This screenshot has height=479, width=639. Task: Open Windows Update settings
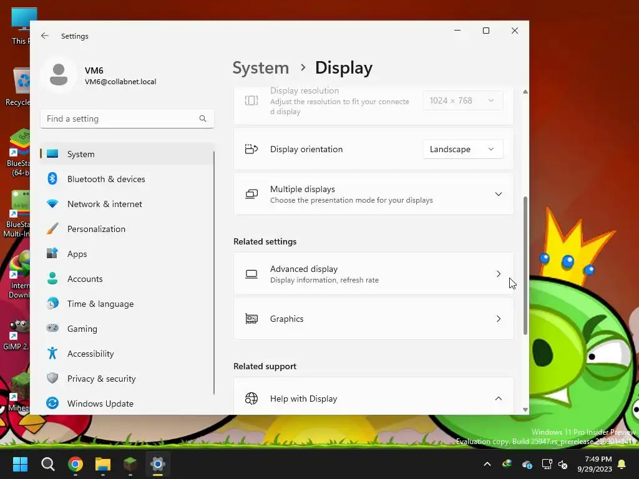pyautogui.click(x=127, y=404)
